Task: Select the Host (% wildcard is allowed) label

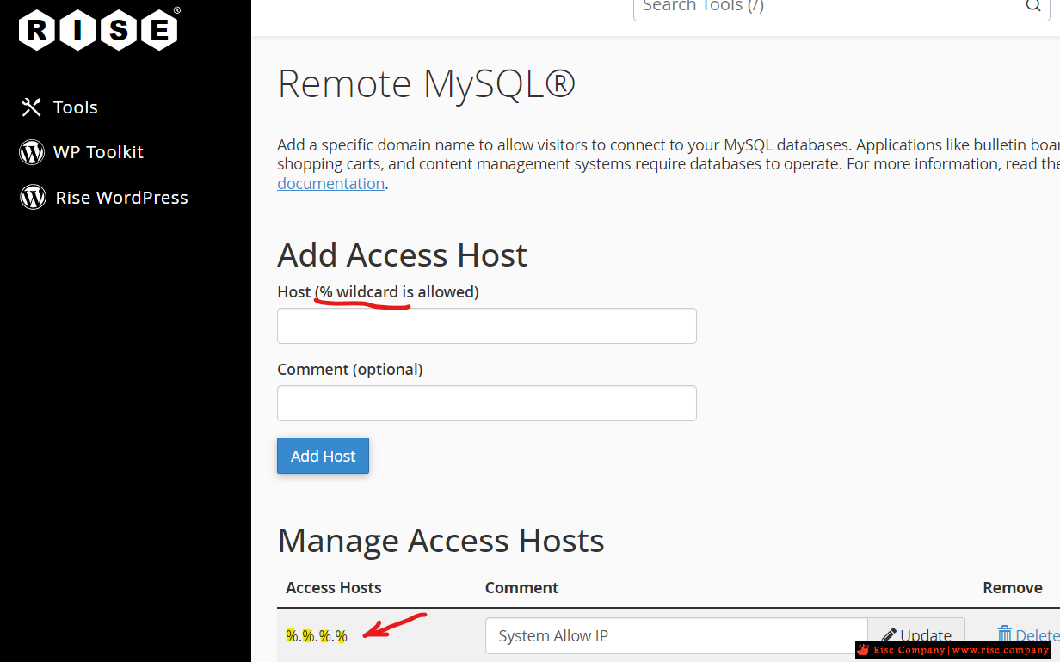Action: [x=378, y=292]
